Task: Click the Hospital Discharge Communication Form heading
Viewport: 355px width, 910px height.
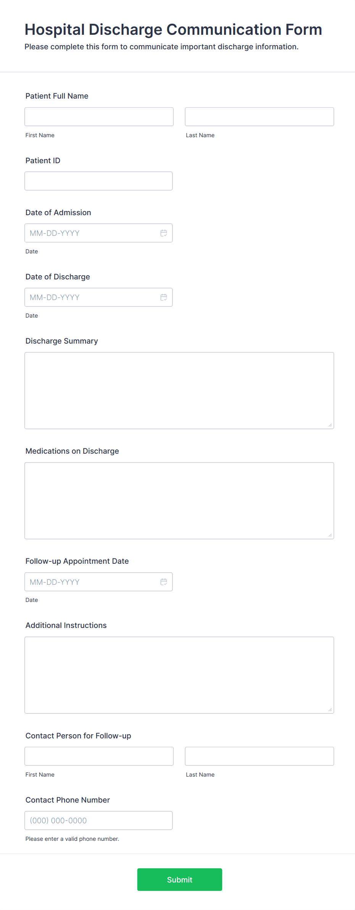Action: [x=173, y=29]
